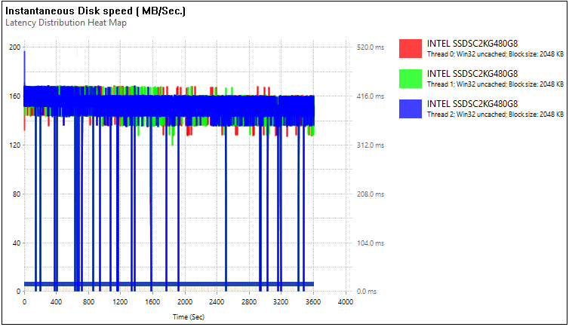The width and height of the screenshot is (569, 327).
Task: Click the 4000 tick on the time axis
Action: [345, 301]
